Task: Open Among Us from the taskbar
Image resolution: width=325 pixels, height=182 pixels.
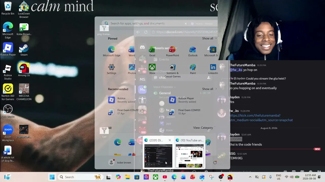Action: [230, 177]
